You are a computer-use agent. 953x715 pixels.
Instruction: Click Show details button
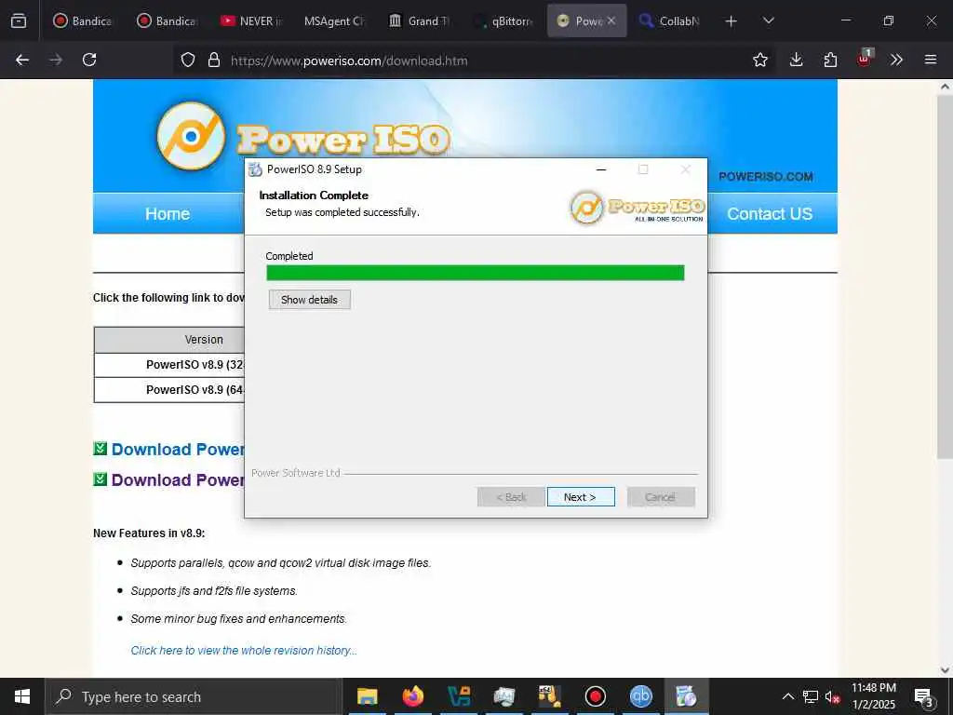click(309, 300)
